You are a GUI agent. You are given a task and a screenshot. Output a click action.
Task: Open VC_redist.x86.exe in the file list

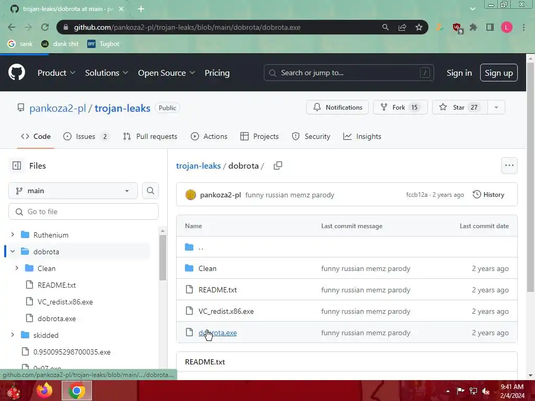pyautogui.click(x=226, y=311)
